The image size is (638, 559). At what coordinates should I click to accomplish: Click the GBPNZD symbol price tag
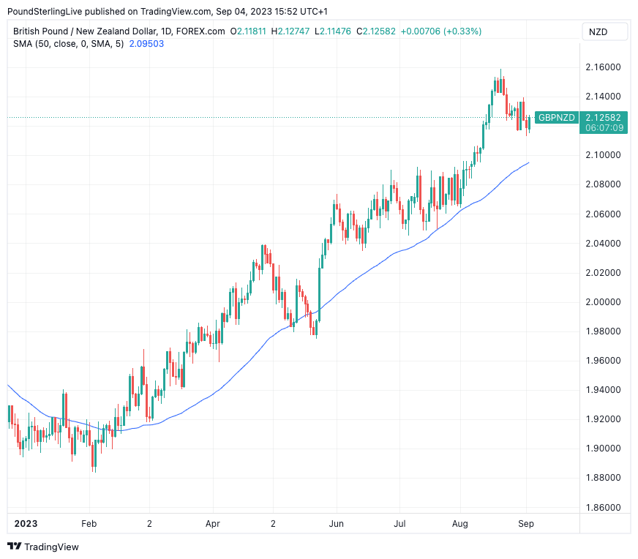[556, 118]
